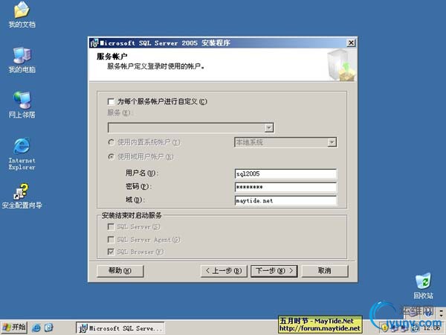Toggle the SQL Server Agent startup checkbox
Screen dimensions: 446x335
click(111, 240)
